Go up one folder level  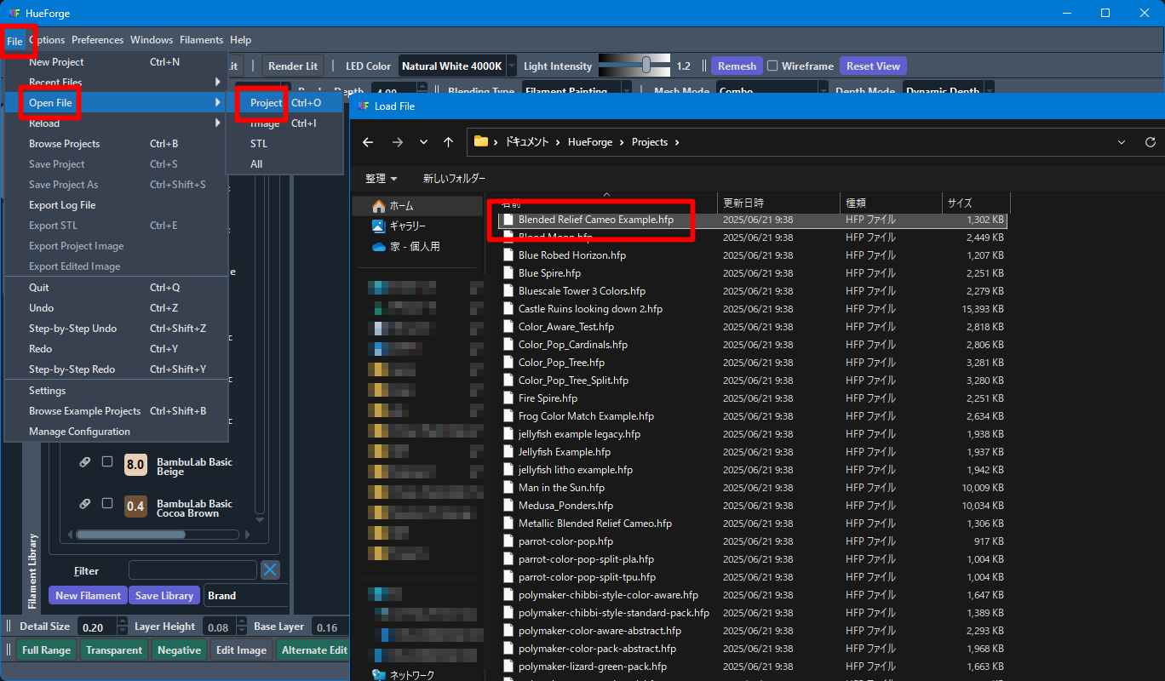(x=448, y=142)
